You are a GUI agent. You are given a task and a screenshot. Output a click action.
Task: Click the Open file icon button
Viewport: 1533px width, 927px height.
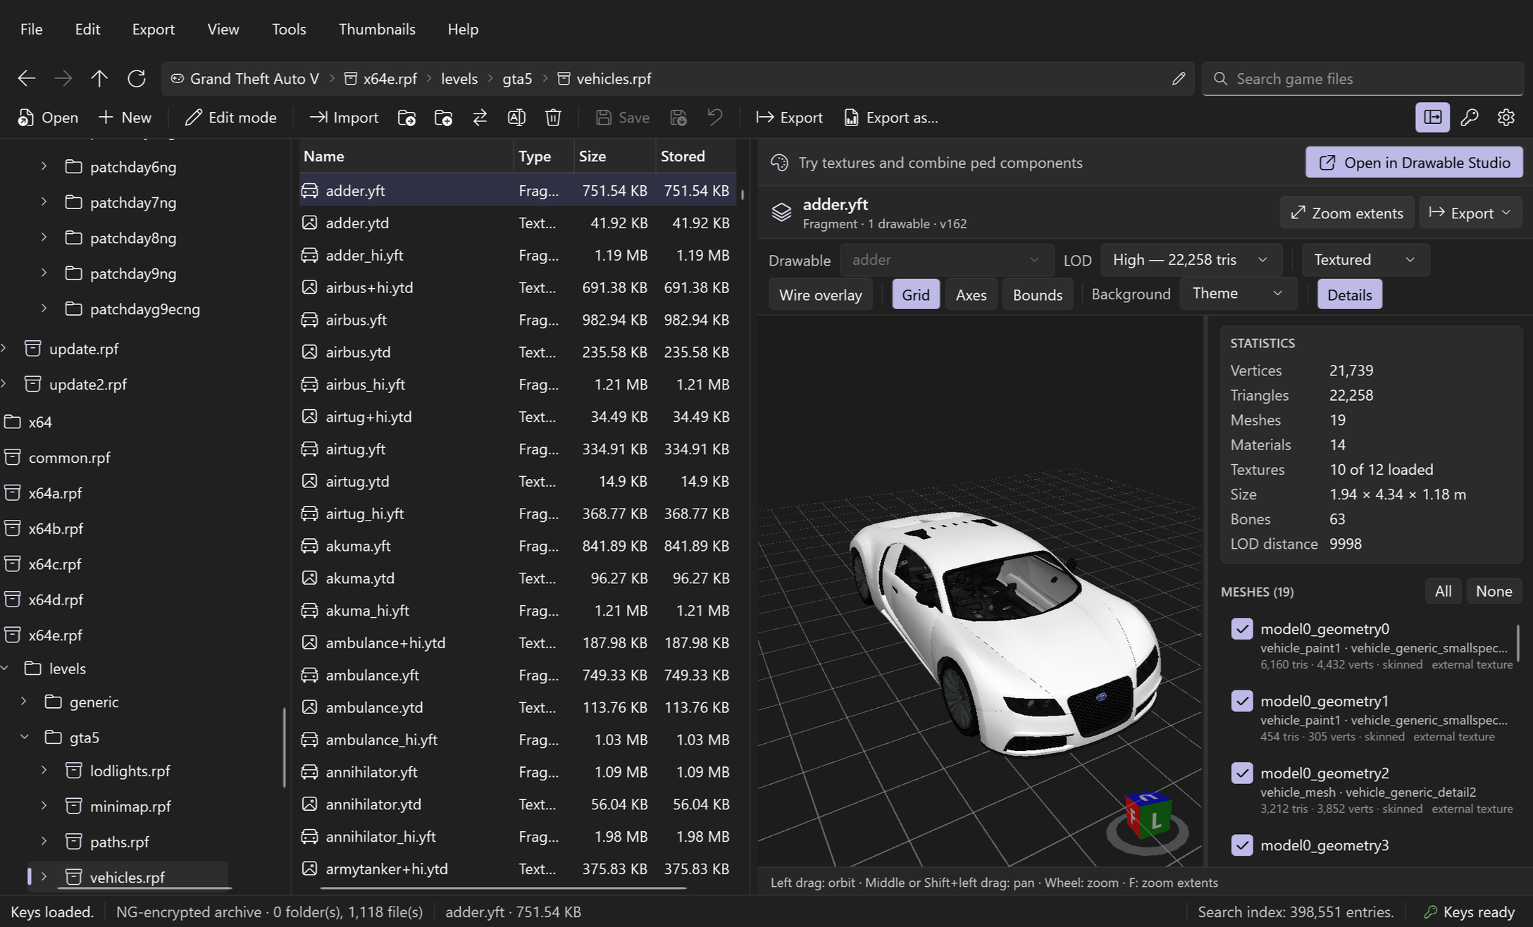coord(47,118)
